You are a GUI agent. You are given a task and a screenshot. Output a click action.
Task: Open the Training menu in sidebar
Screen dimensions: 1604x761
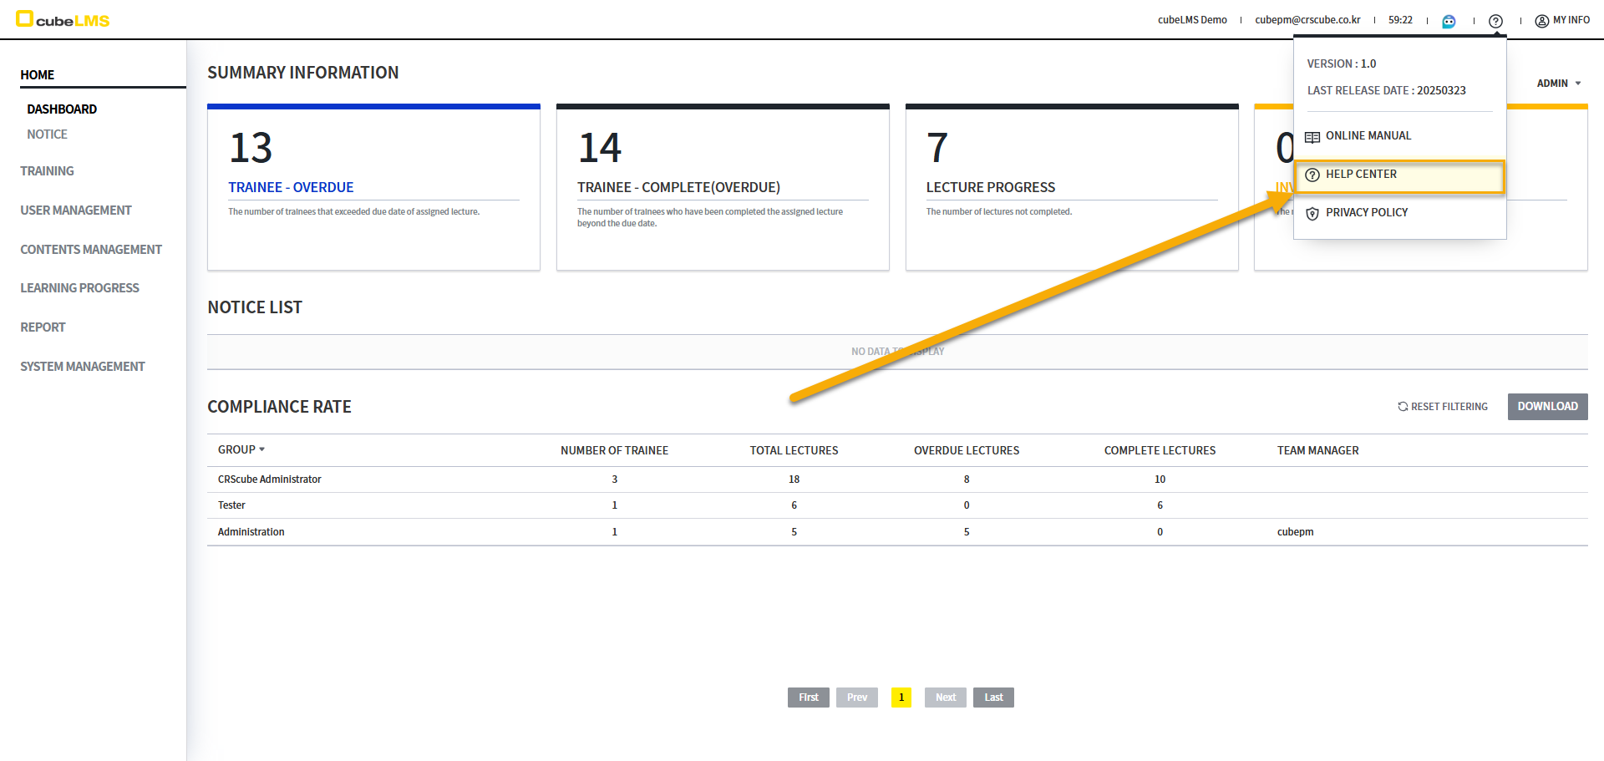(x=47, y=171)
